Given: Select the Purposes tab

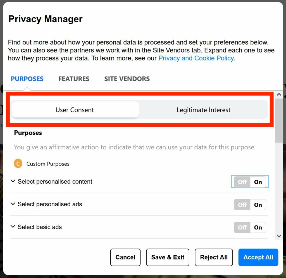Looking at the screenshot, I should click(x=27, y=79).
